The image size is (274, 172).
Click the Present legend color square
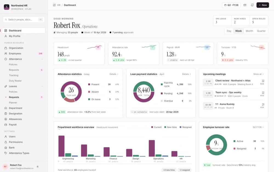(89, 84)
